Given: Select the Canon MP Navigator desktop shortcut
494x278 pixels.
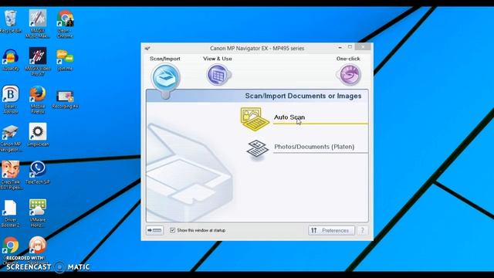Looking at the screenshot, I should [x=11, y=137].
